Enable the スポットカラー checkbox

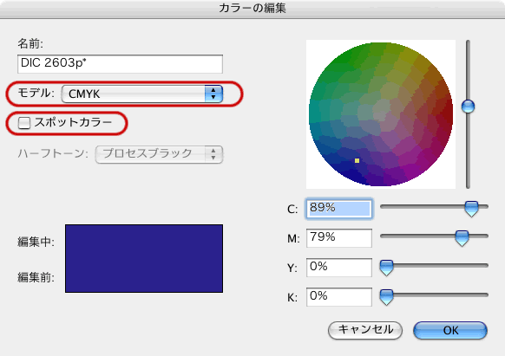tap(24, 122)
